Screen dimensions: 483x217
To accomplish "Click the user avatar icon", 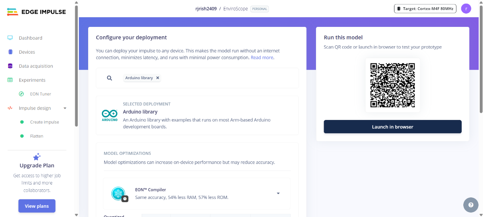I will point(466,8).
